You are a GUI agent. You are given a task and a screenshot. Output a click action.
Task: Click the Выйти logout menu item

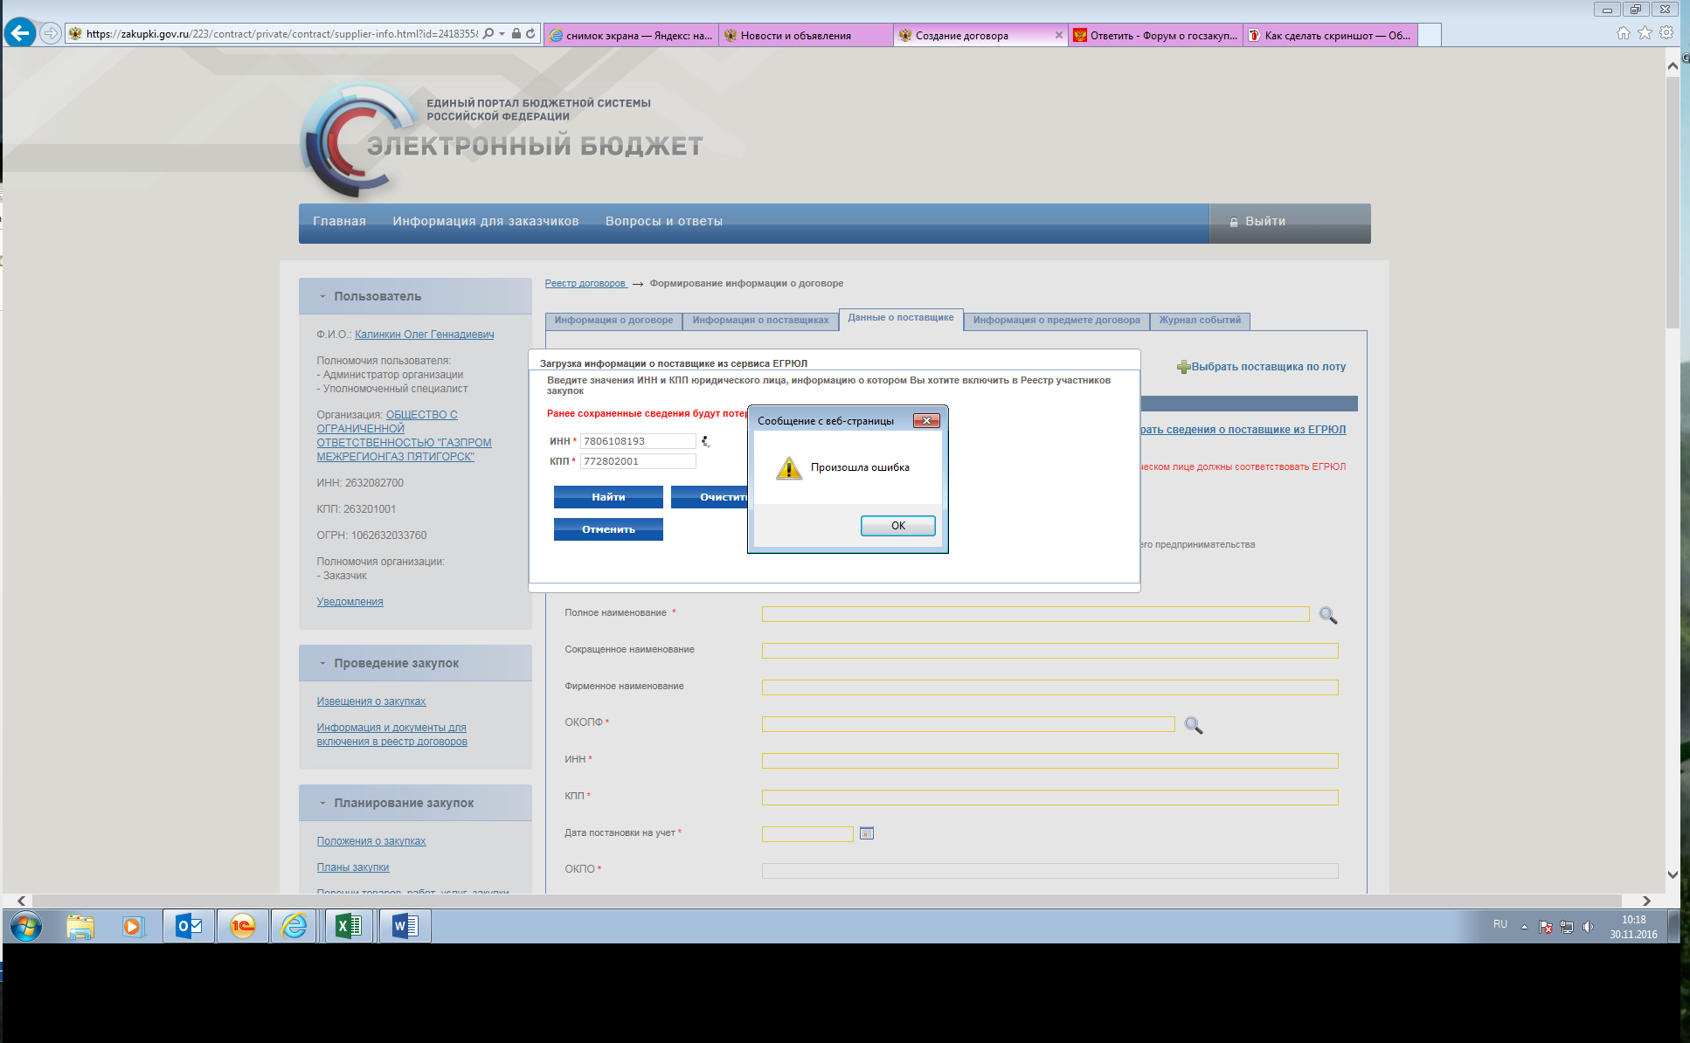tap(1264, 222)
